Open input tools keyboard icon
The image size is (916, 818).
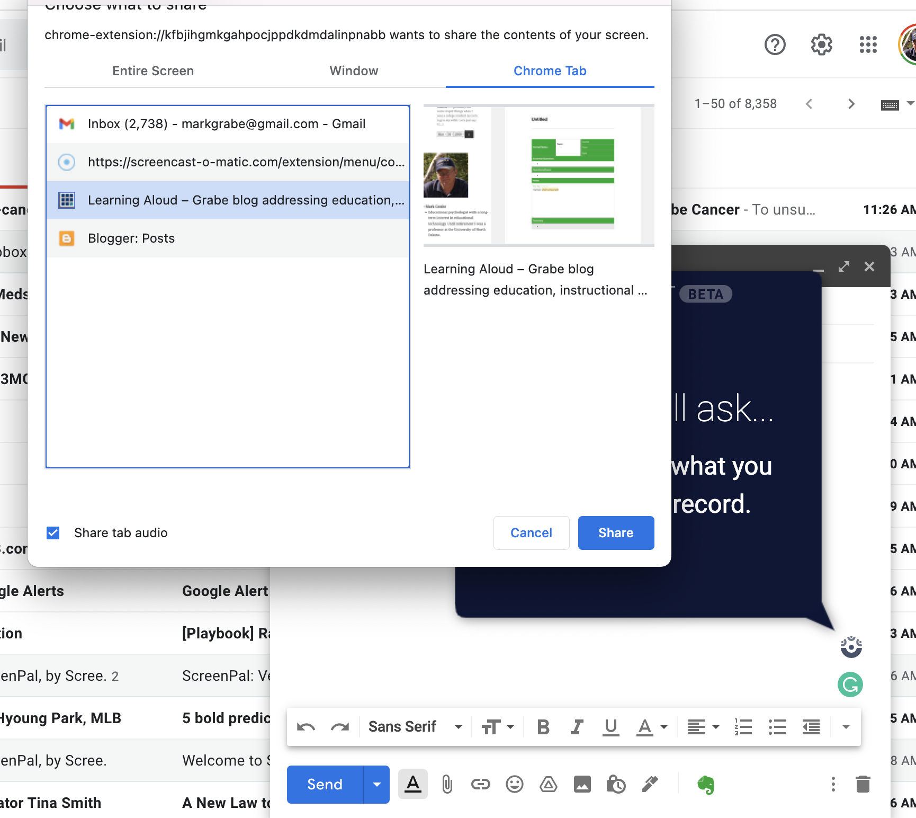point(890,104)
